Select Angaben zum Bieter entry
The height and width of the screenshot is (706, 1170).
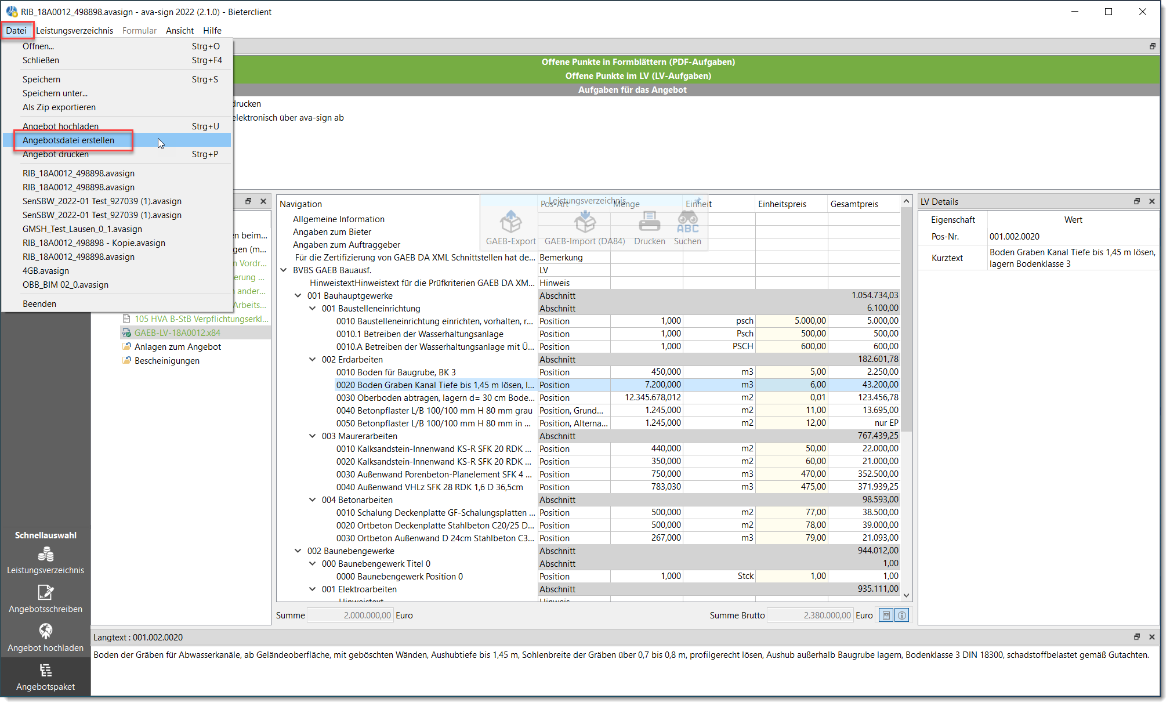[332, 232]
